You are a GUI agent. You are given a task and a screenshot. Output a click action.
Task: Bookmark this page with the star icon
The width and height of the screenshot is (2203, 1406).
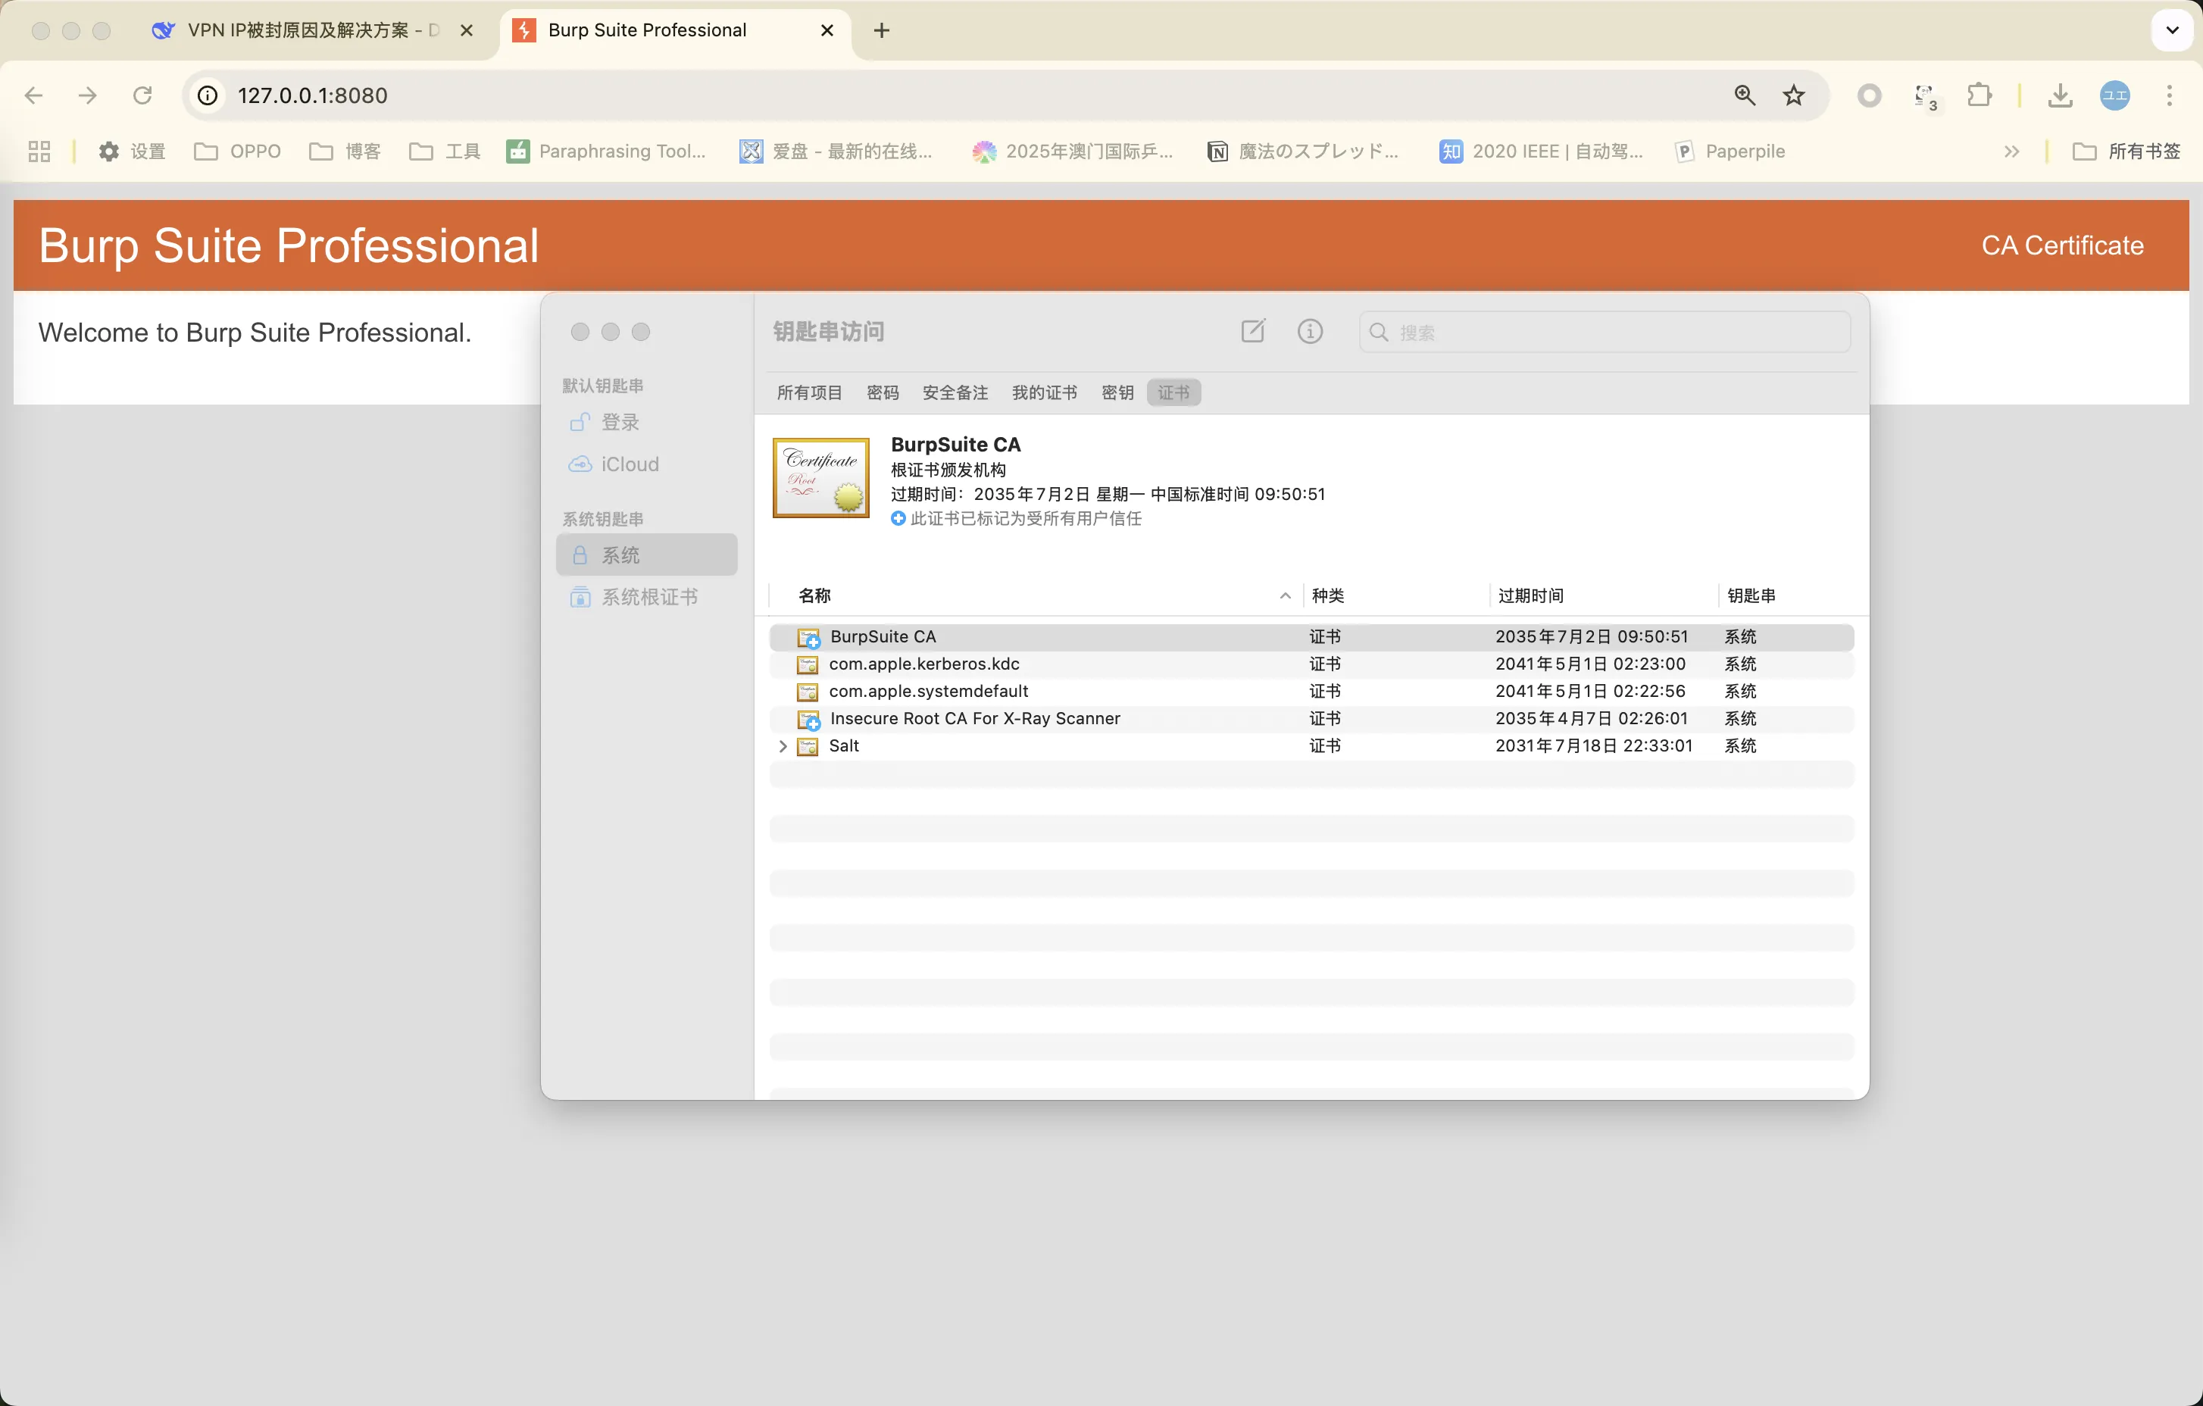point(1794,95)
